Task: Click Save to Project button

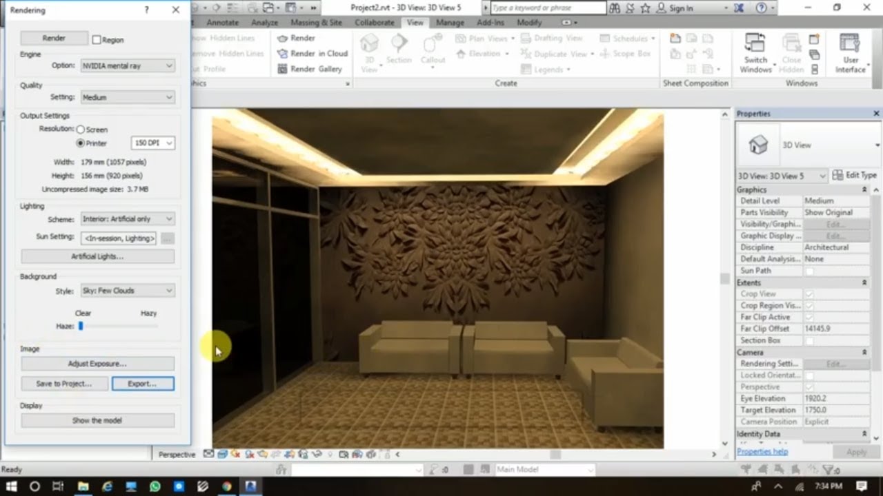Action: (x=64, y=384)
